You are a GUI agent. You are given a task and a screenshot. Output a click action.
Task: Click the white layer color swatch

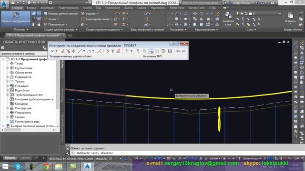(x=251, y=14)
